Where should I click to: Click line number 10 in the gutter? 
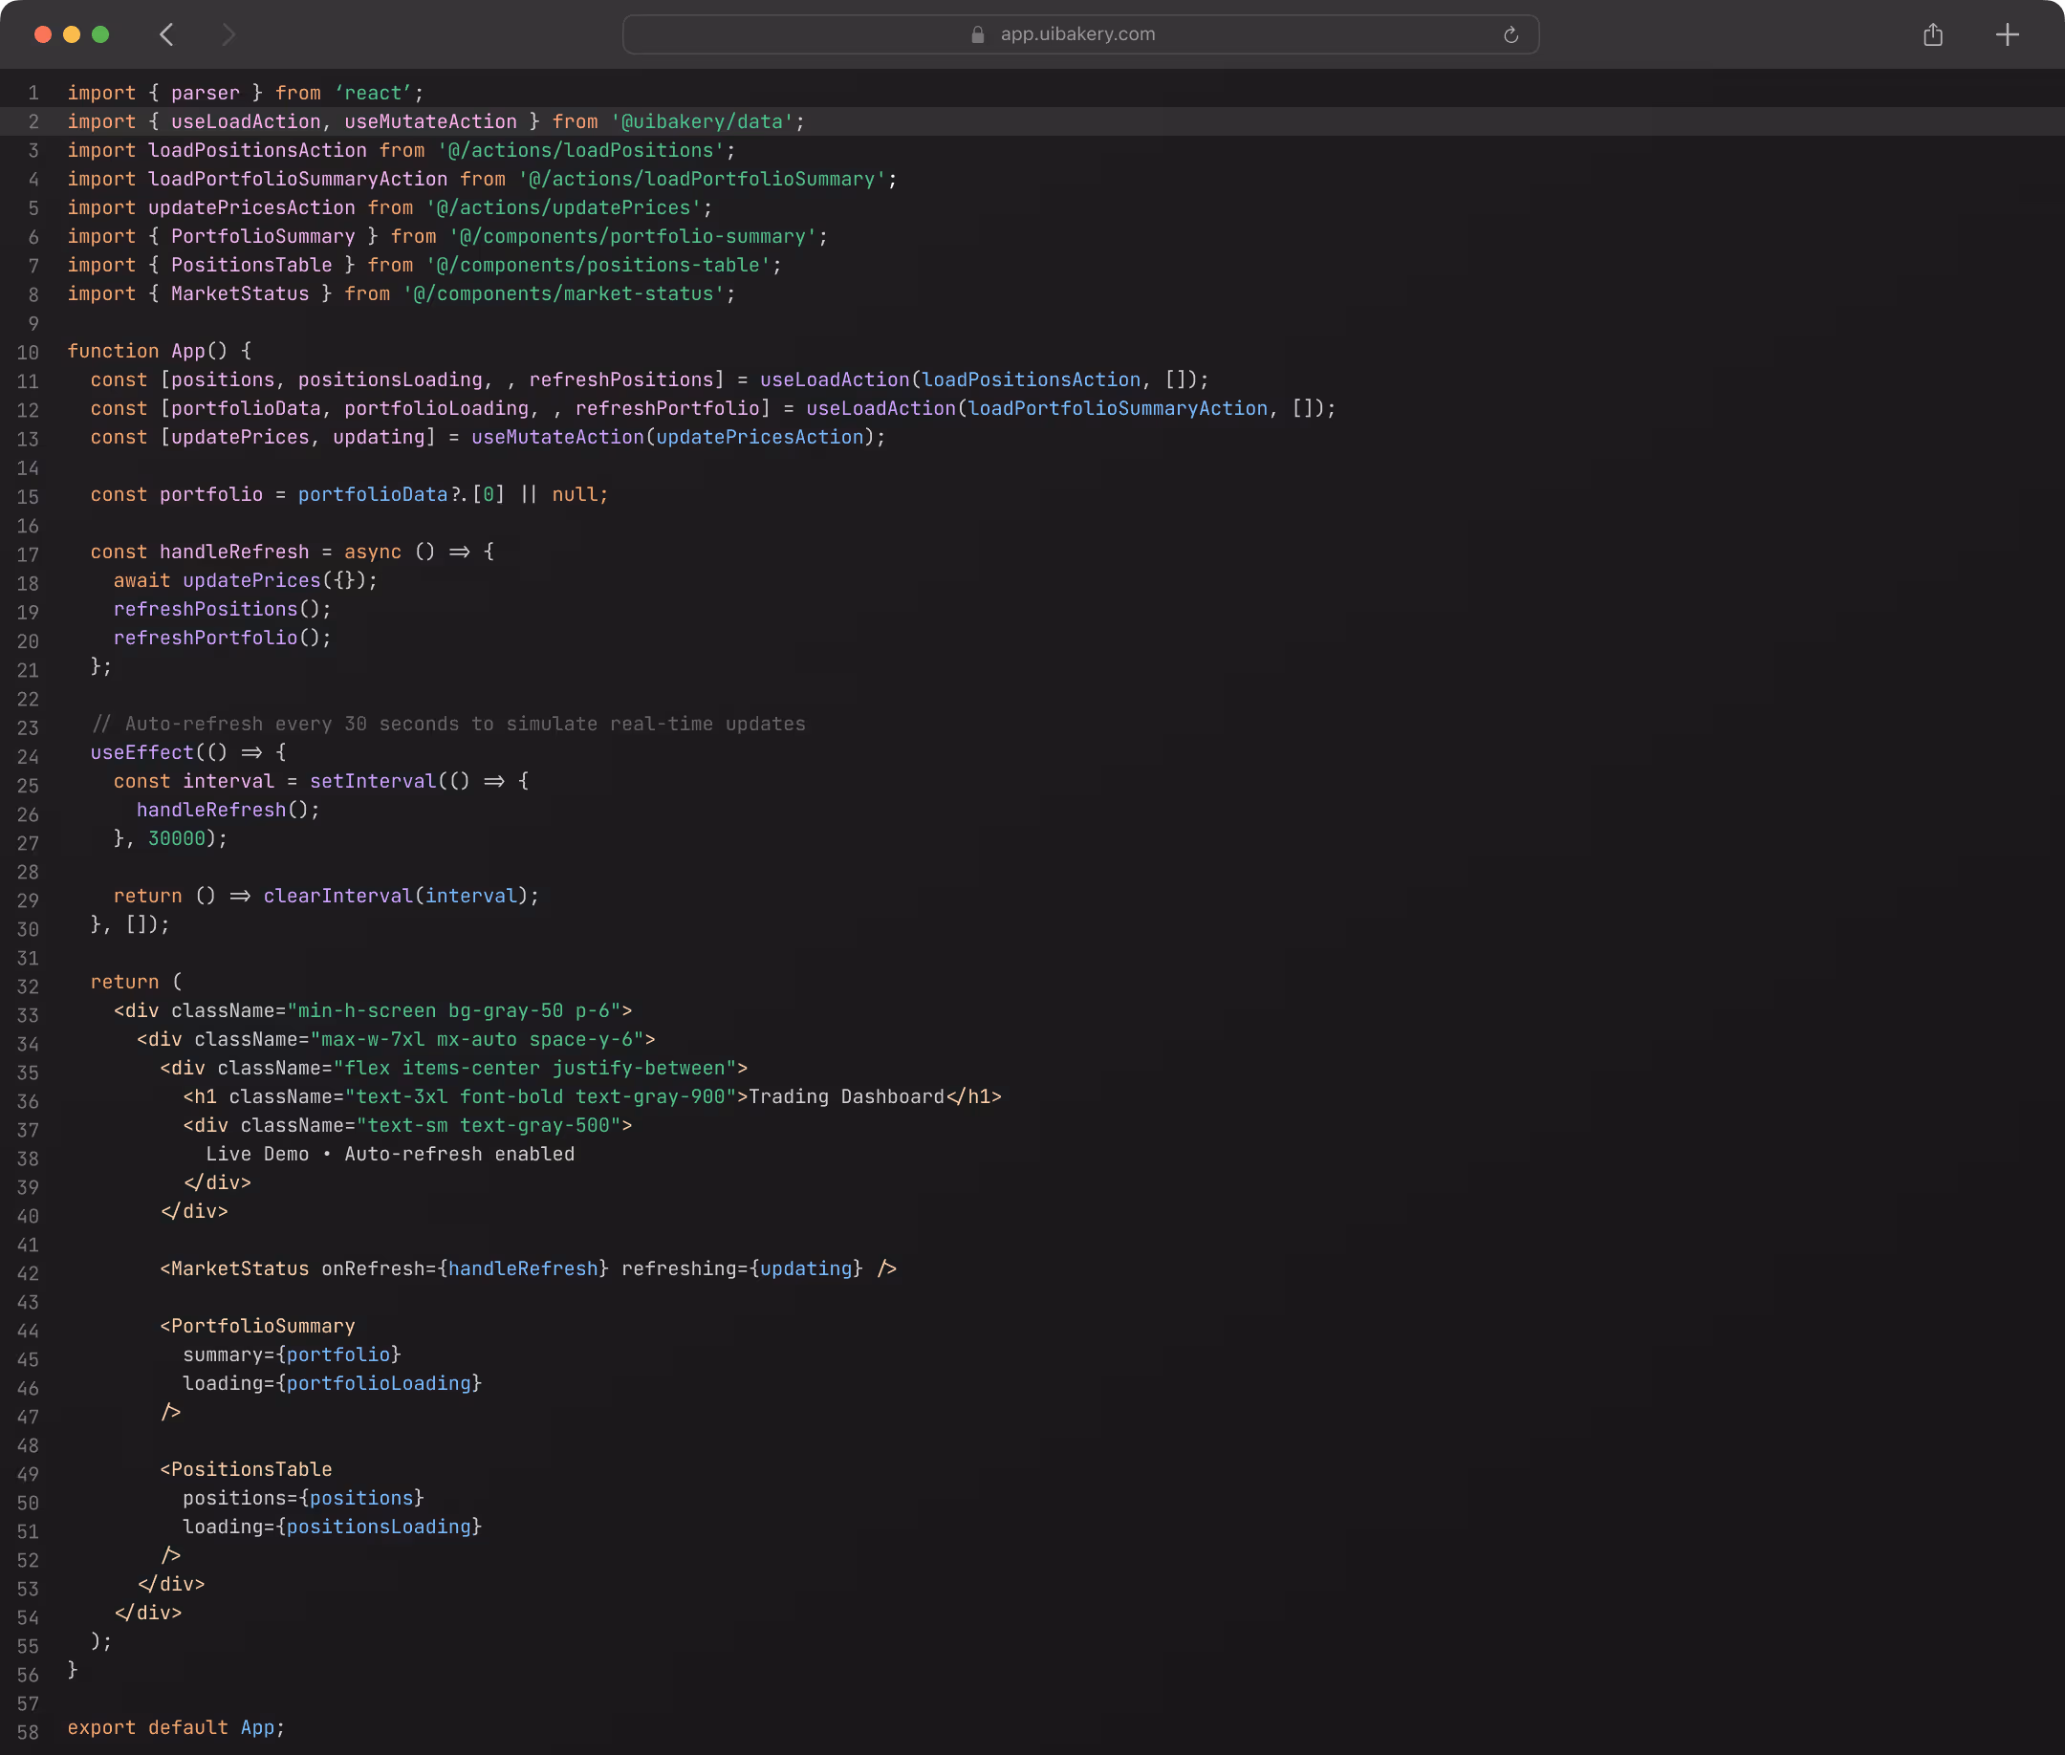tap(28, 353)
